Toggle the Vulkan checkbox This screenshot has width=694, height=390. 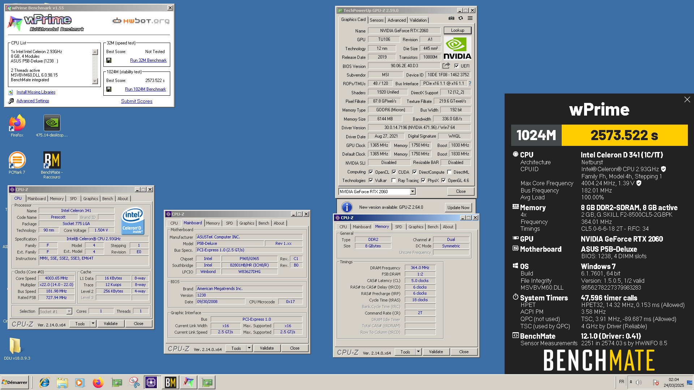pos(371,181)
